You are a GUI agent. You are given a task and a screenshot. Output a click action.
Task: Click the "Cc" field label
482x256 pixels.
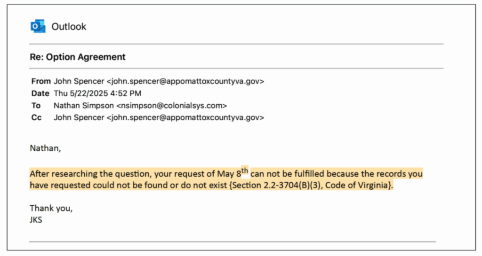tap(36, 118)
